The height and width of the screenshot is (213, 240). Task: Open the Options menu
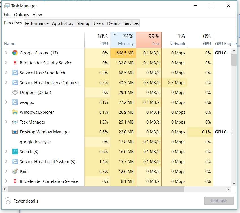click(21, 15)
